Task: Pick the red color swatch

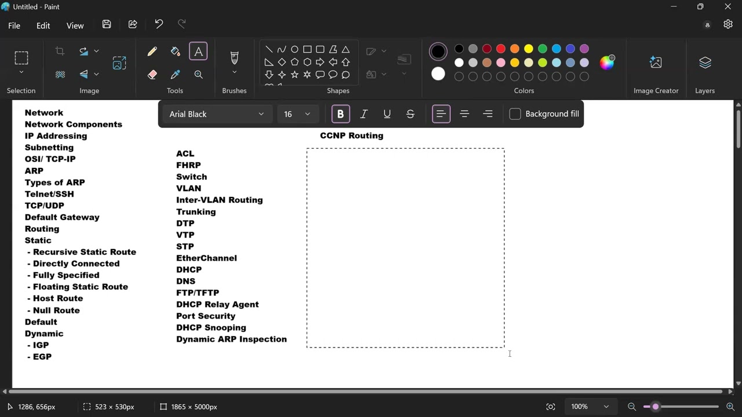Action: (x=501, y=49)
